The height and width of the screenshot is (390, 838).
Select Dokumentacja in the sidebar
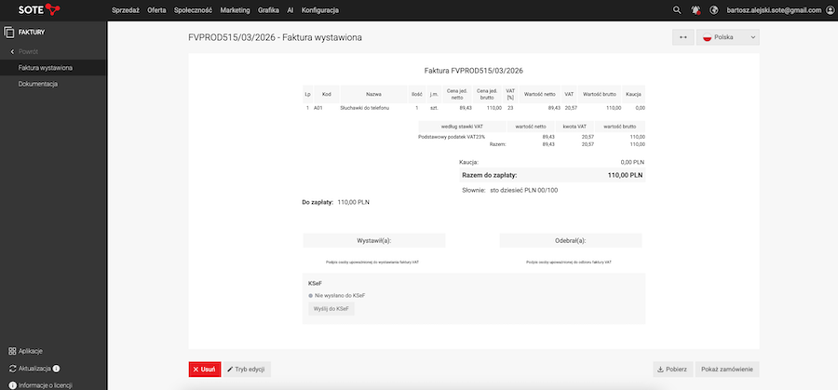point(38,84)
